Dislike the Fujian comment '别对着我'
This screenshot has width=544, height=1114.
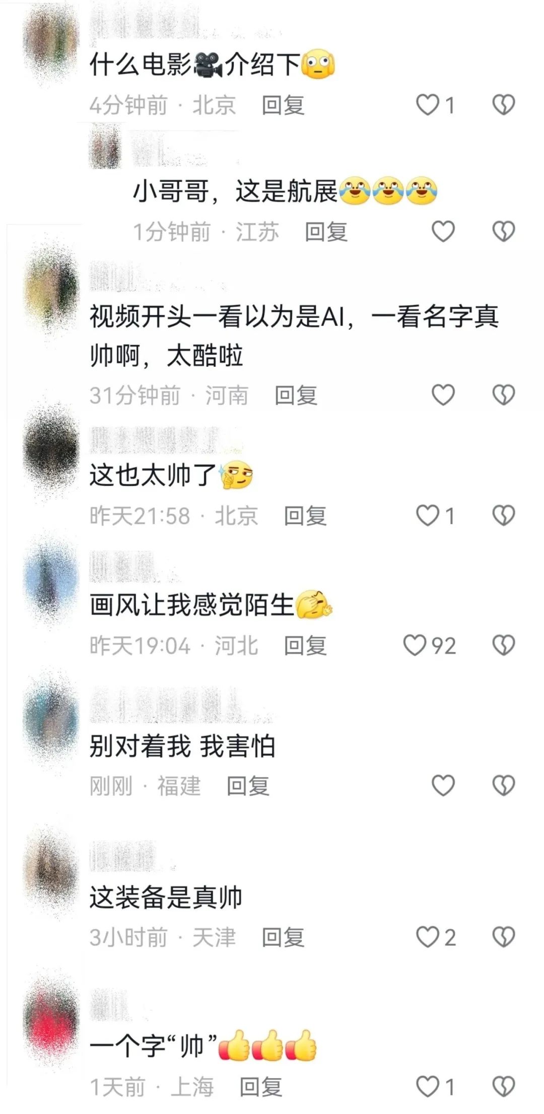pyautogui.click(x=503, y=785)
